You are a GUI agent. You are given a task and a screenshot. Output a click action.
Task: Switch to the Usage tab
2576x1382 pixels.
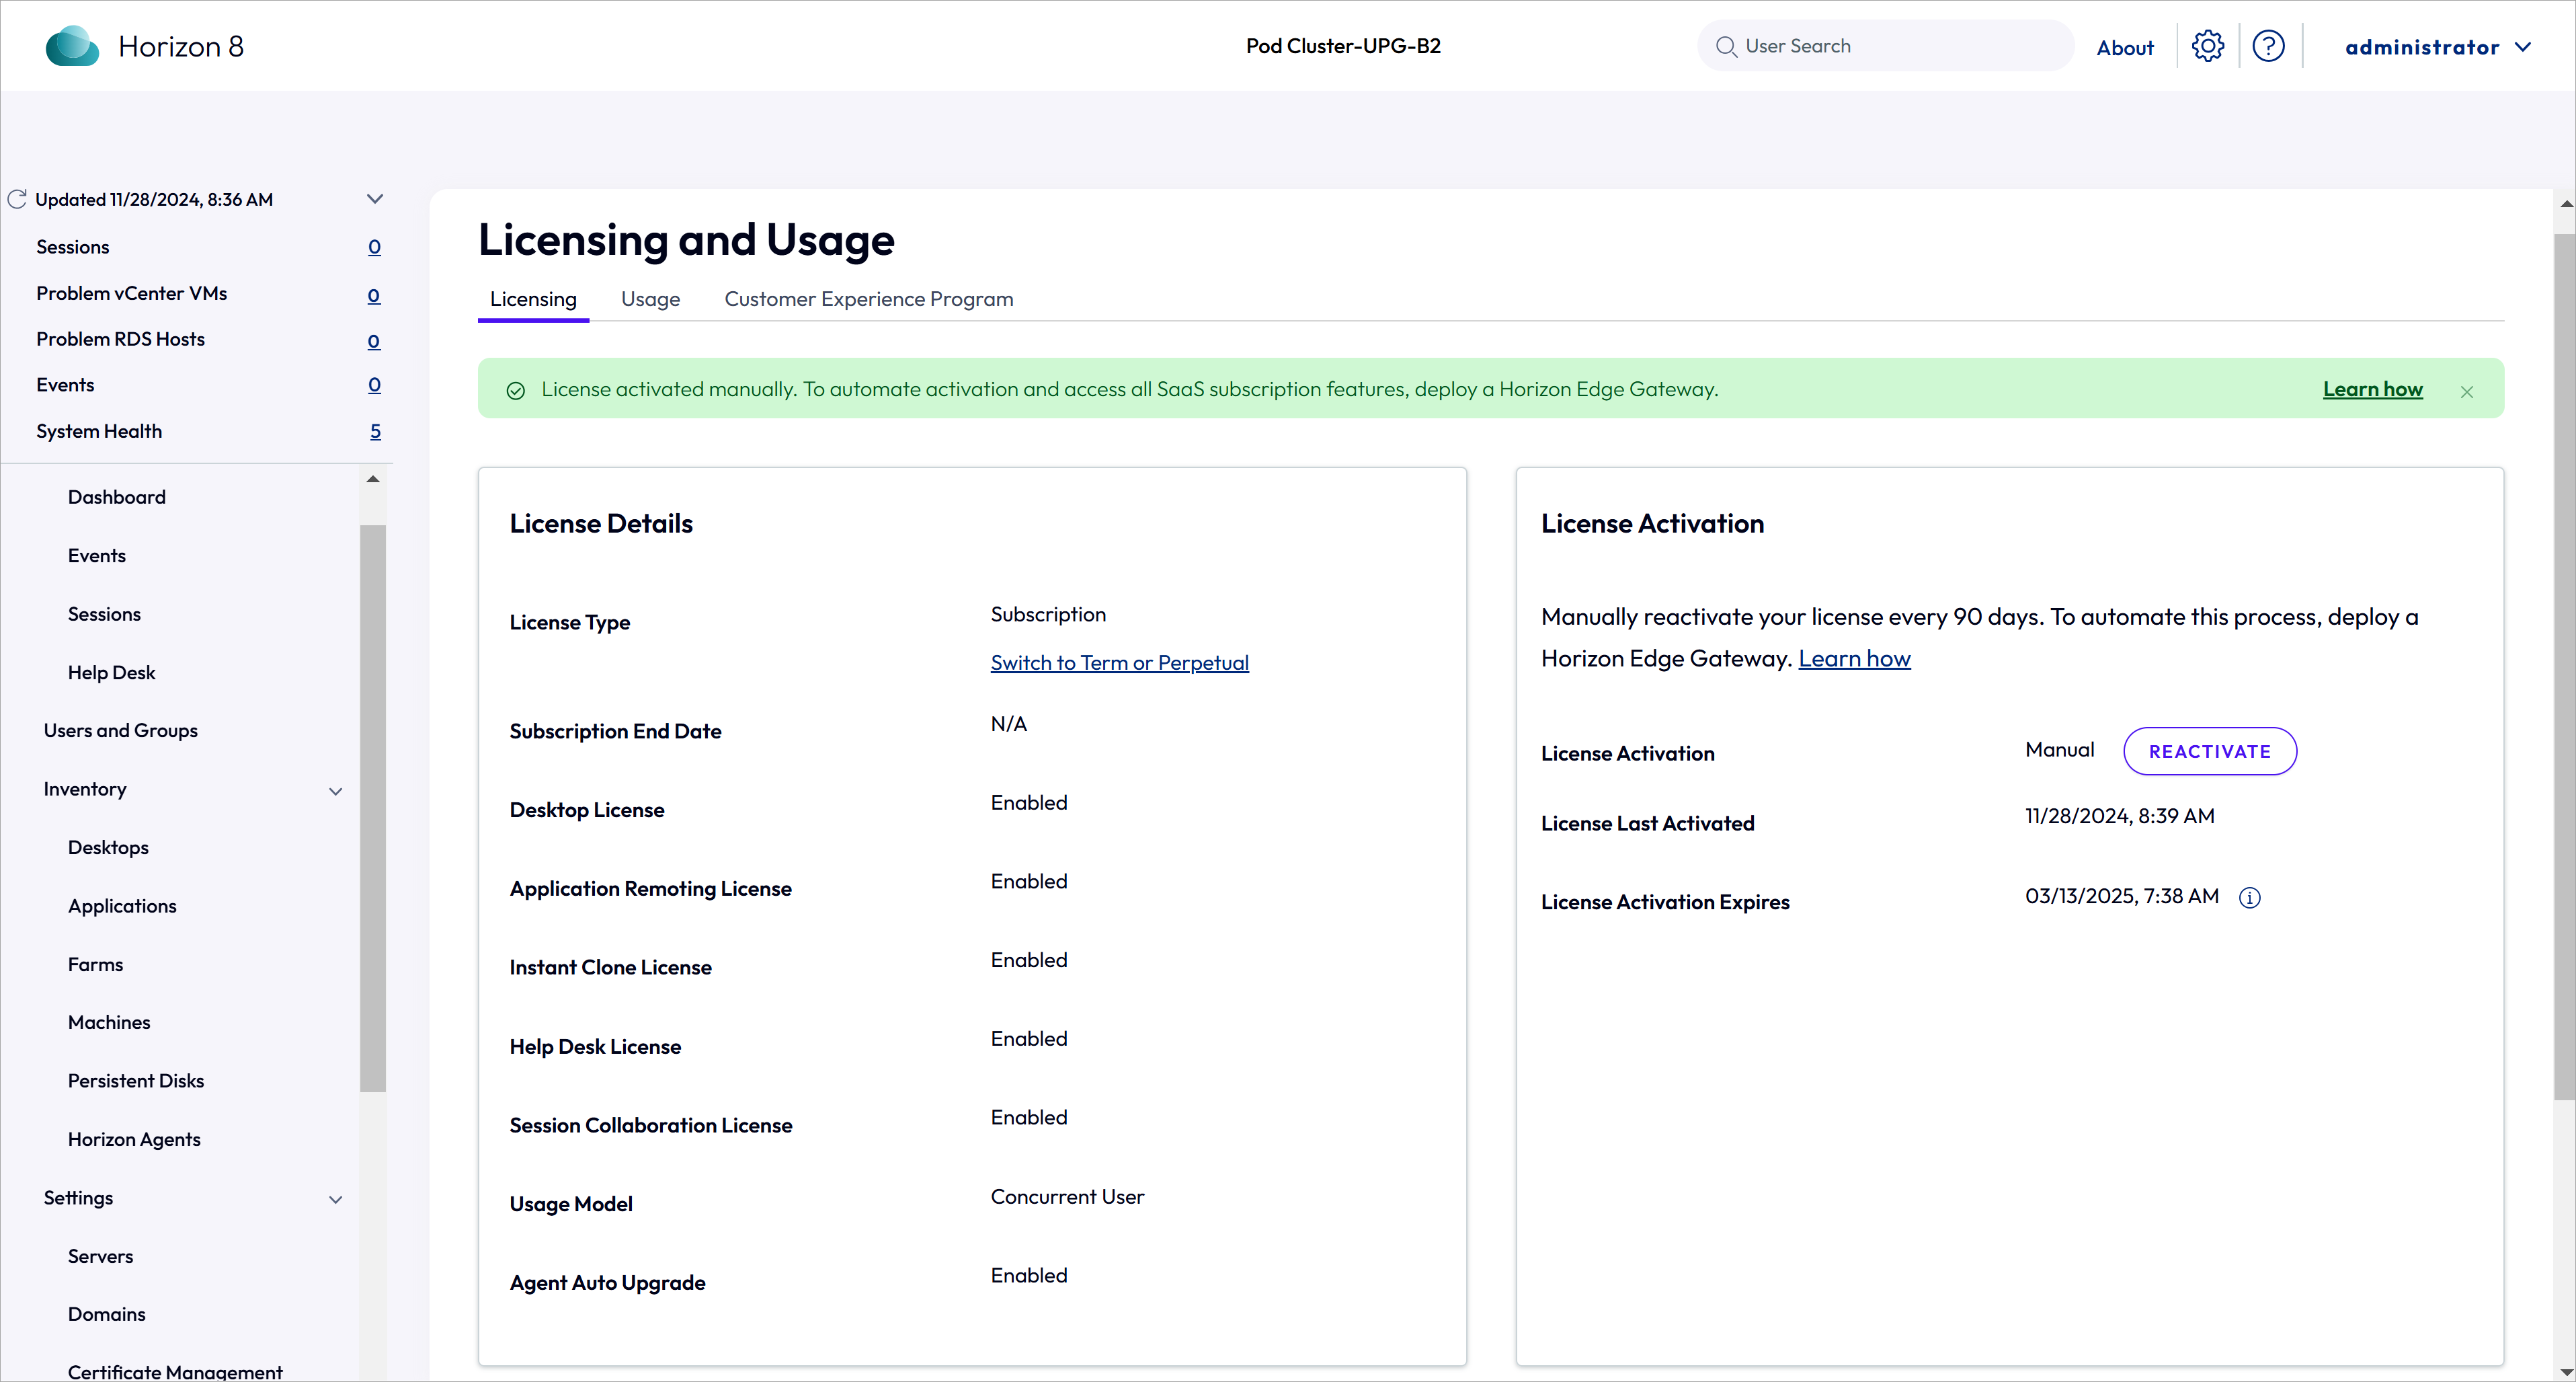click(x=650, y=299)
